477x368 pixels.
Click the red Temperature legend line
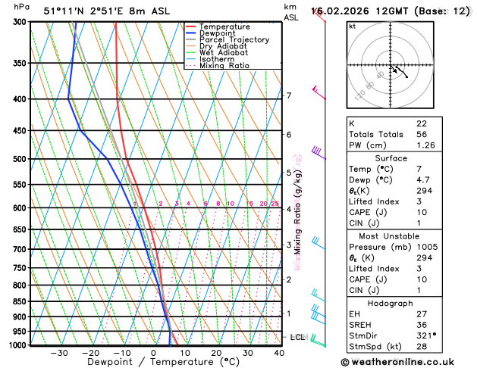point(190,27)
